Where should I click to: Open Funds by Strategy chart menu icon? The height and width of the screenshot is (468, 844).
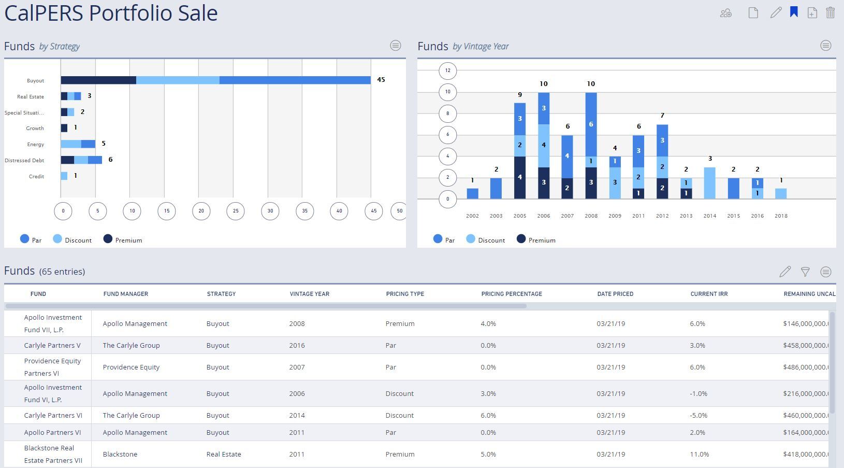396,46
